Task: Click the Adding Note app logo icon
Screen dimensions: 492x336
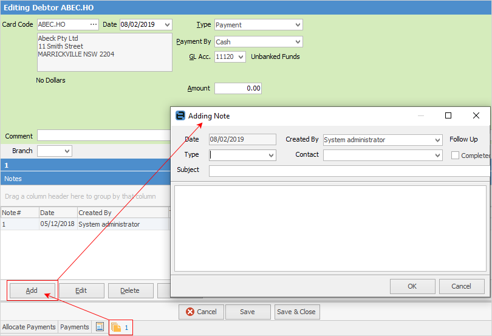Action: (x=180, y=115)
